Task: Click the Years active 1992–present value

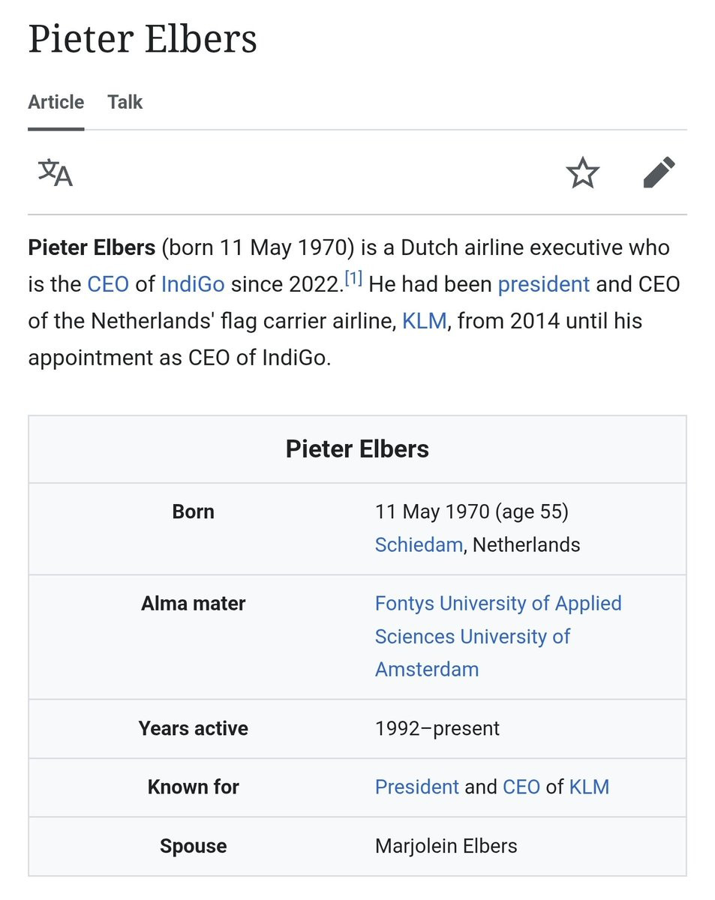Action: click(437, 728)
